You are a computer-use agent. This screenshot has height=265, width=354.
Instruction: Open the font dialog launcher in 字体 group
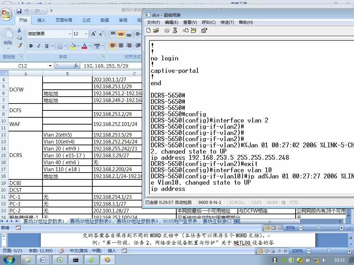coord(103,56)
